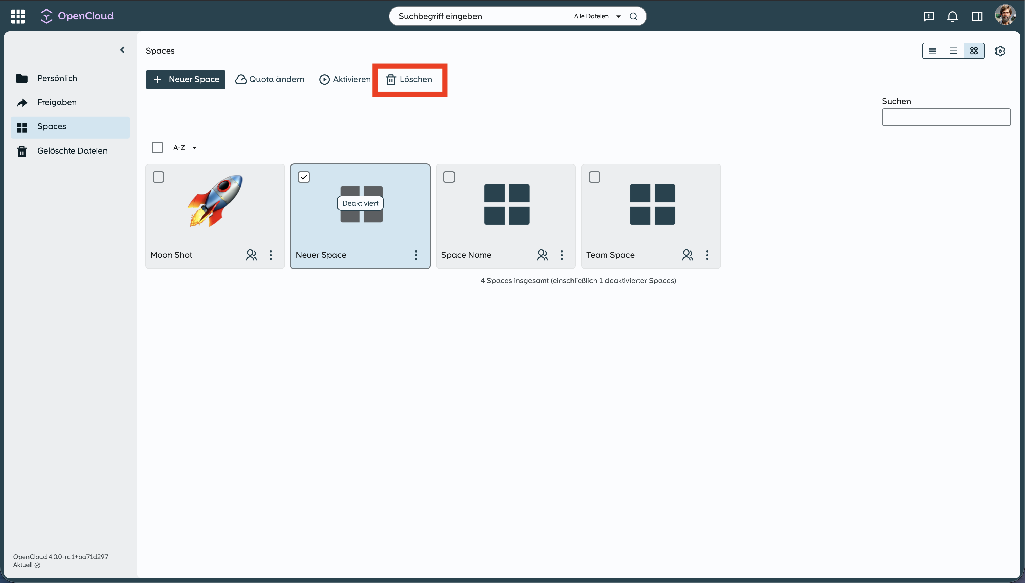The image size is (1025, 583).
Task: Open three-dot menu for Team Space
Action: click(707, 255)
